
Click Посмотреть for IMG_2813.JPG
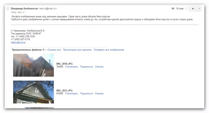(72, 93)
